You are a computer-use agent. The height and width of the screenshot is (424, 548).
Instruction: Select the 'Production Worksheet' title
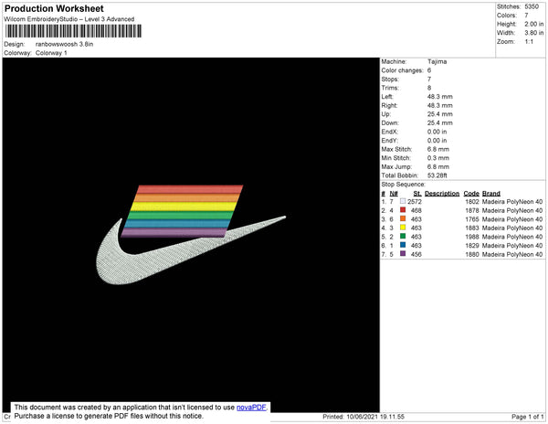54,8
